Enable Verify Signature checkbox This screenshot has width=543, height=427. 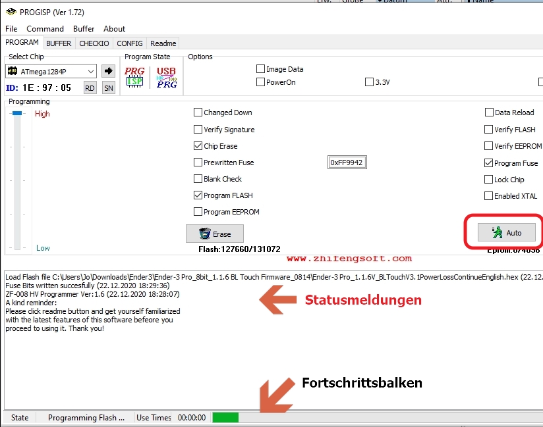[x=198, y=130]
